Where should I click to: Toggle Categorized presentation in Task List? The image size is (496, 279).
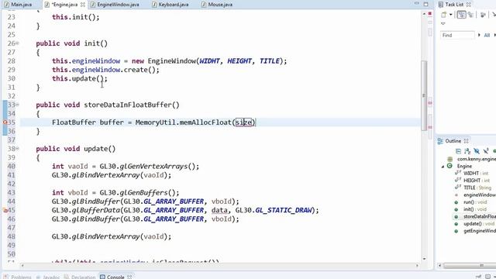(x=461, y=15)
